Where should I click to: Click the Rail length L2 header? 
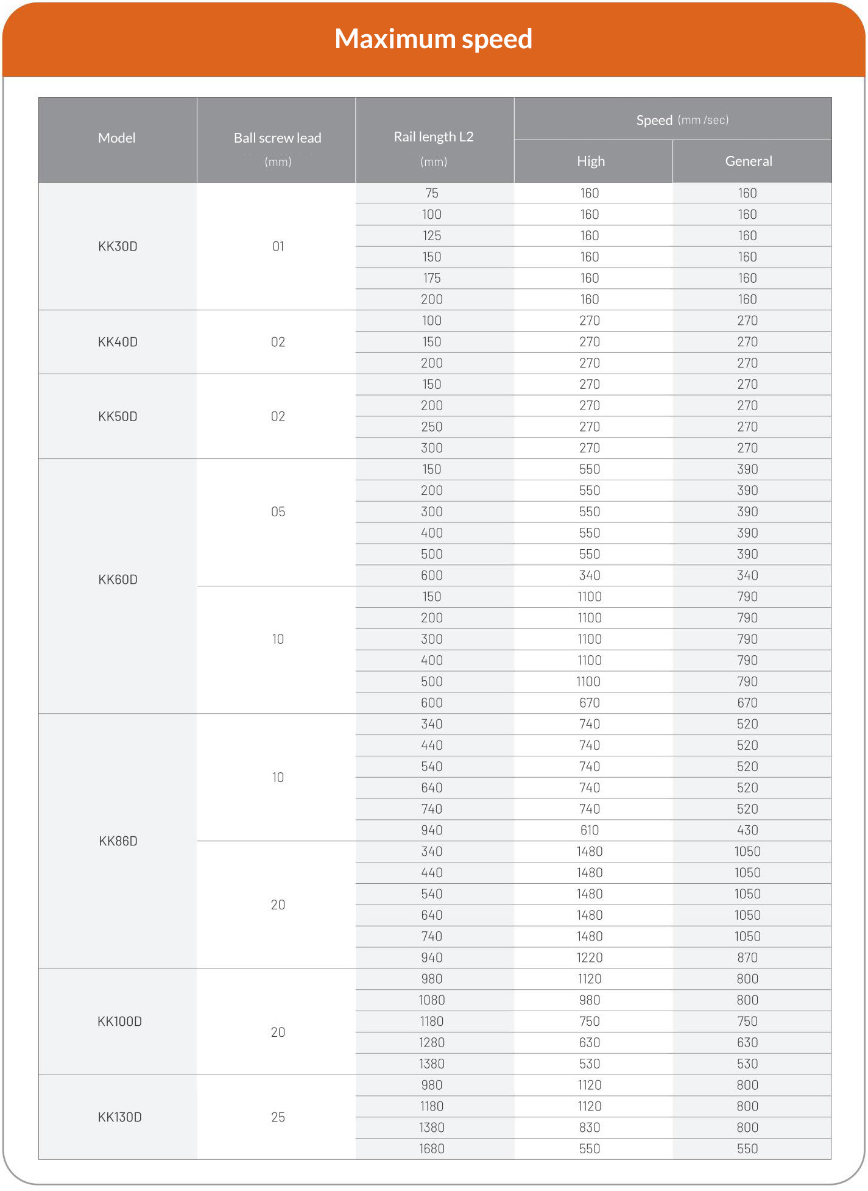pyautogui.click(x=433, y=138)
